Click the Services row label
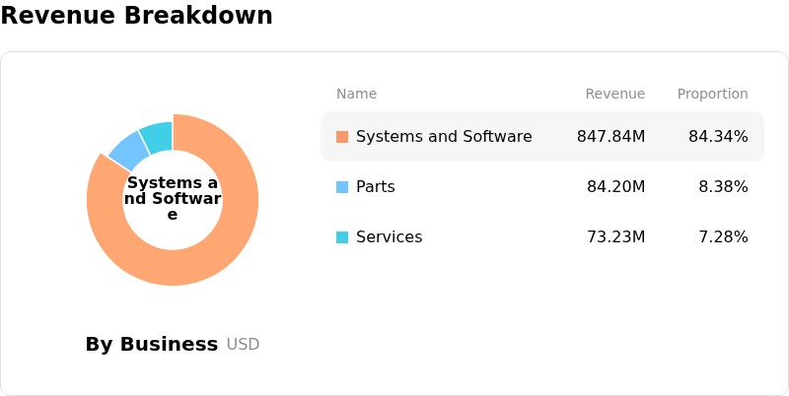 click(x=389, y=237)
